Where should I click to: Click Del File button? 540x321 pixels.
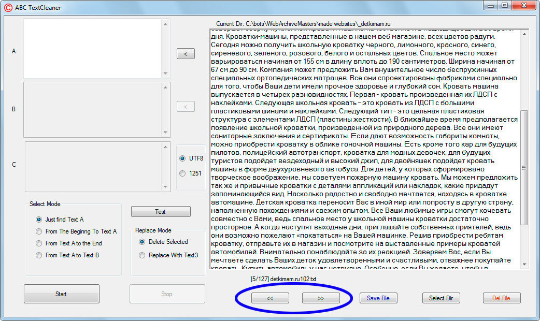coord(502,298)
